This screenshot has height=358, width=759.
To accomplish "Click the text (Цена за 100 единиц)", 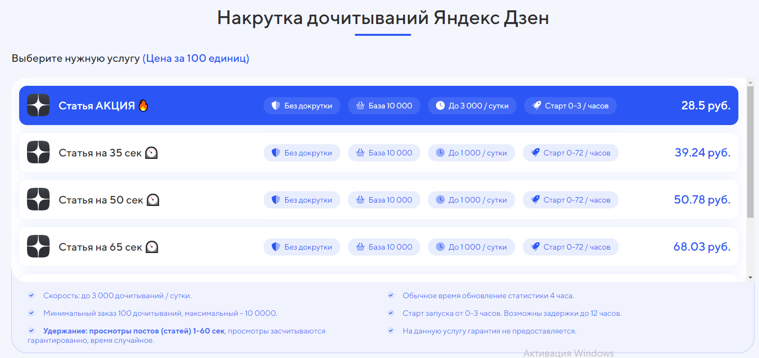I will point(196,58).
